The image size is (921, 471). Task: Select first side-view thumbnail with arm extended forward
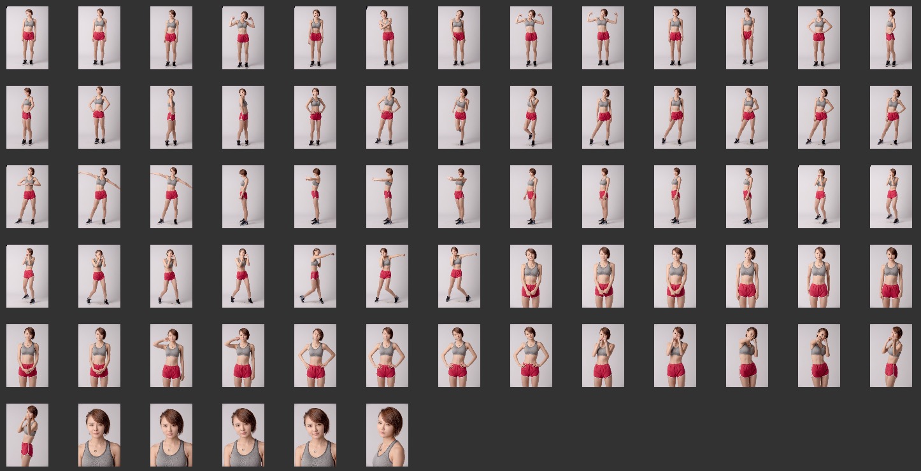(x=315, y=196)
